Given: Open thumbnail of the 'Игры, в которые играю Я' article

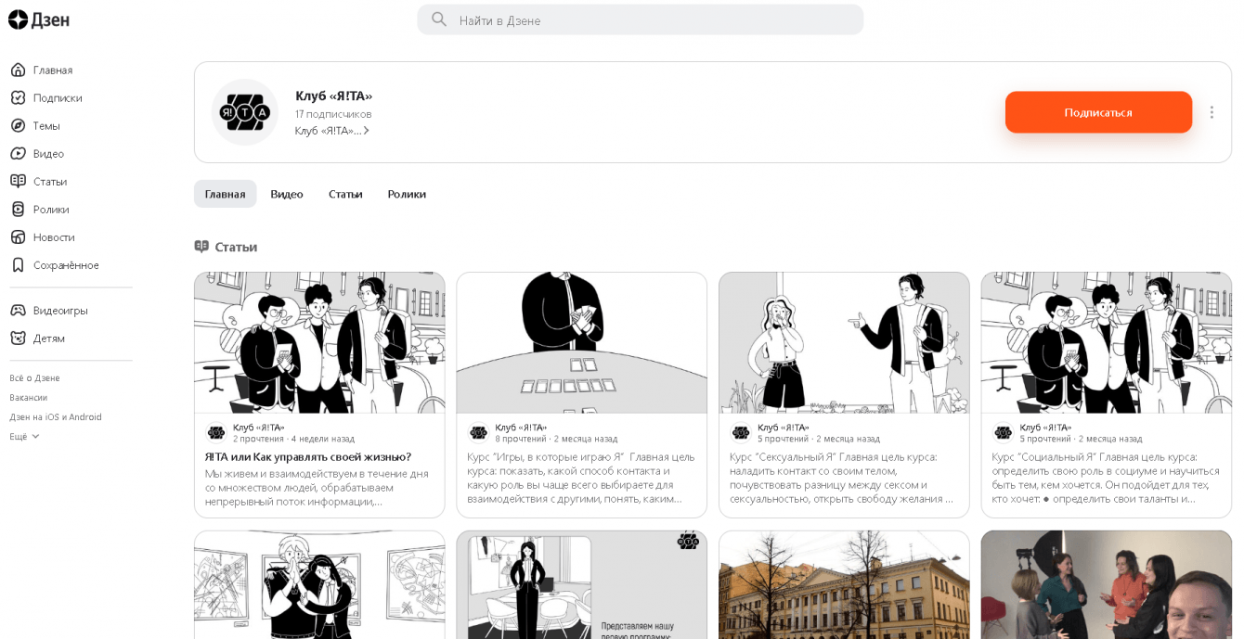Looking at the screenshot, I should [582, 342].
